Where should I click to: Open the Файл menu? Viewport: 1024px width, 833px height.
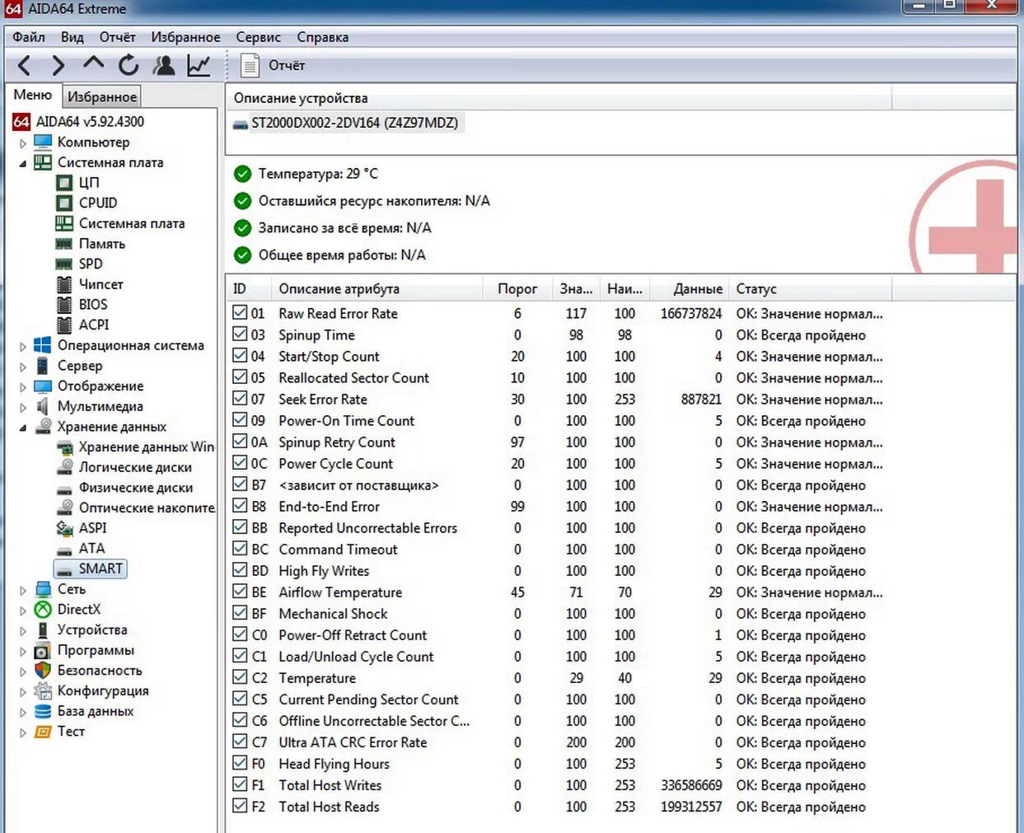pos(29,37)
